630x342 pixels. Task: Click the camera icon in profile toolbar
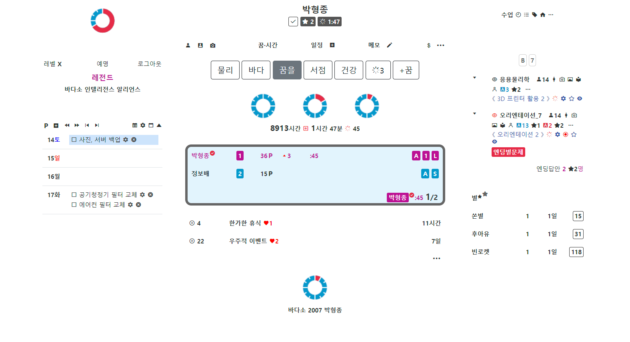click(213, 45)
